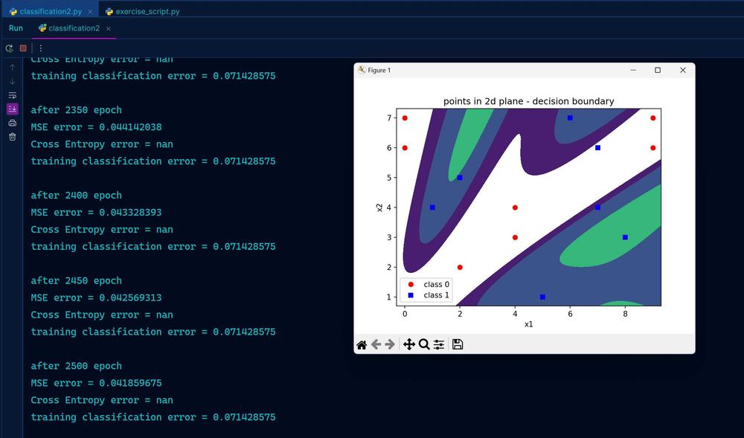Toggle soft-wrap in console
This screenshot has width=744, height=438.
(x=13, y=95)
